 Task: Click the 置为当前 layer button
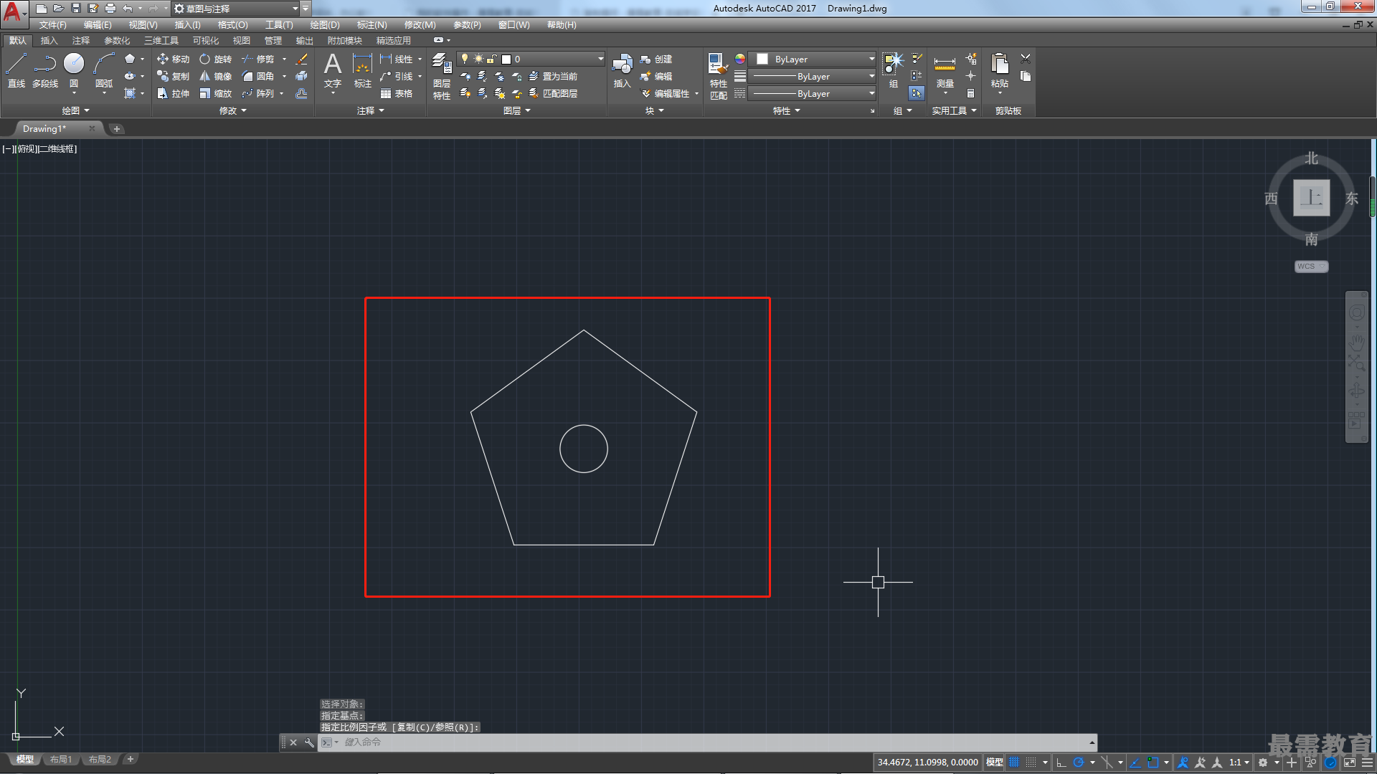coord(553,76)
